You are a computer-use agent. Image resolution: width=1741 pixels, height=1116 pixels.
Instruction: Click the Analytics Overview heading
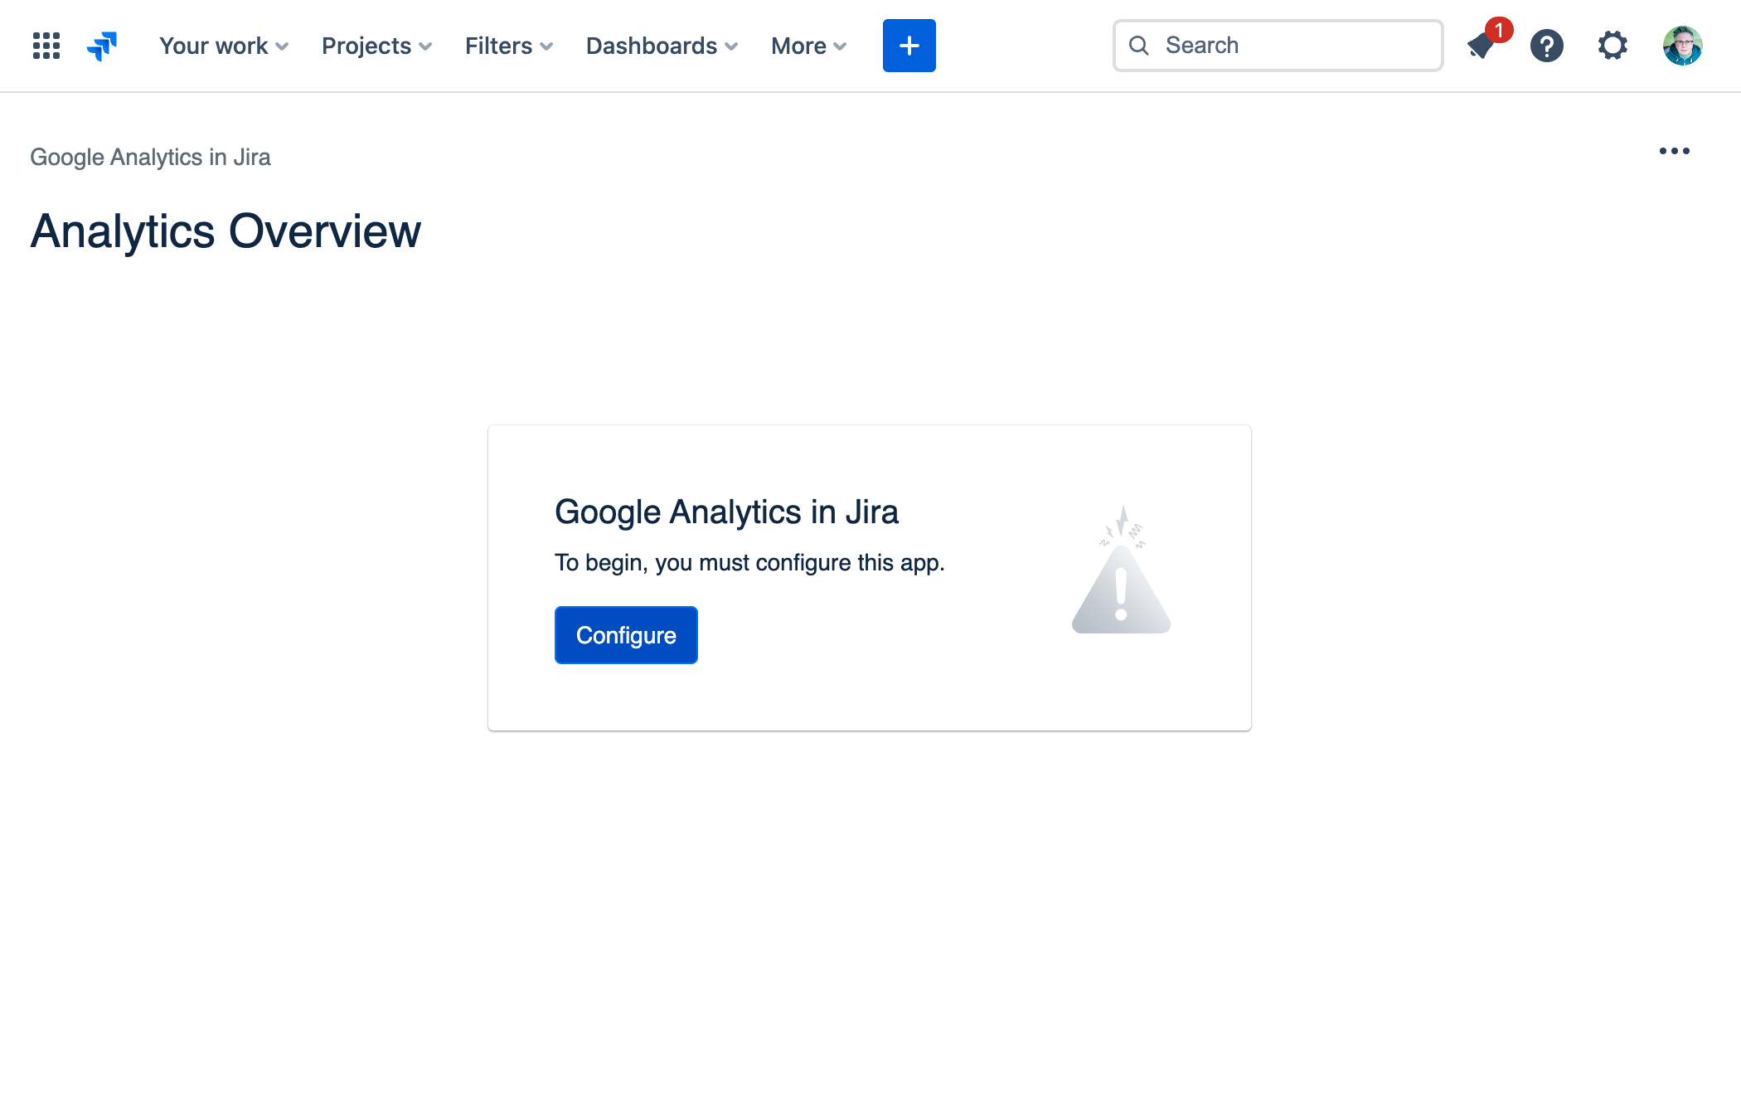point(226,230)
